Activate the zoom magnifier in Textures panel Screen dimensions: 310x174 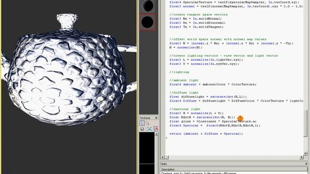[147, 123]
